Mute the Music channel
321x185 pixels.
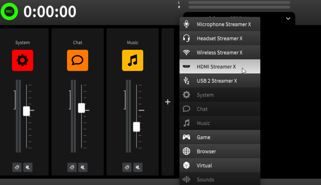point(138,167)
